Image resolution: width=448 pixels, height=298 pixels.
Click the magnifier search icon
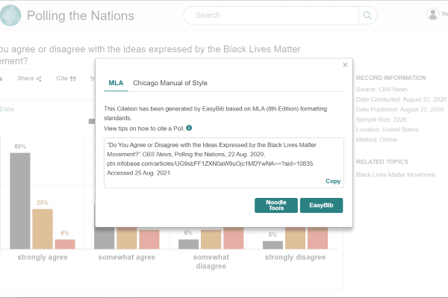point(367,15)
